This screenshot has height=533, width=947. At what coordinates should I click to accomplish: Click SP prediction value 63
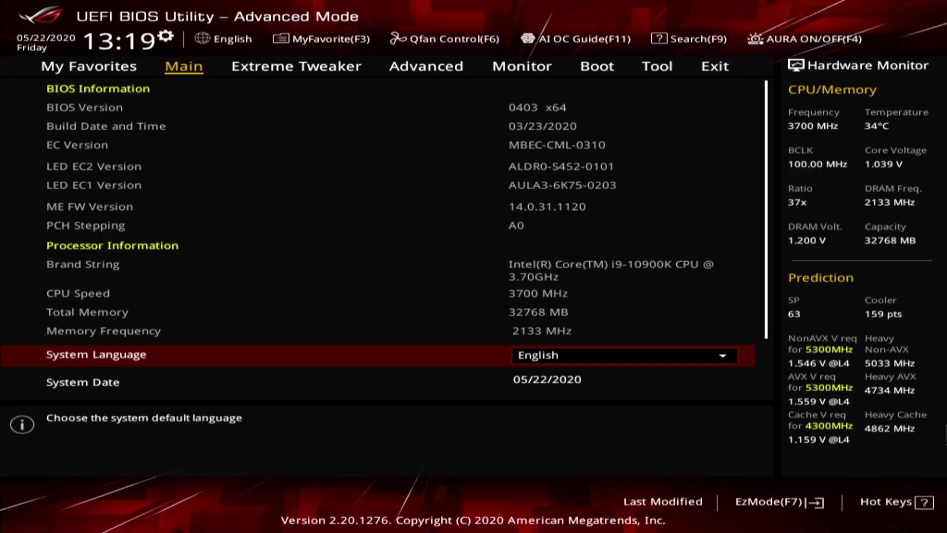point(794,314)
